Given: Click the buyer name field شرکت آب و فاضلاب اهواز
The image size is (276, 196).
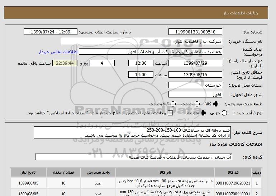Looking at the screenshot, I should (x=142, y=41).
